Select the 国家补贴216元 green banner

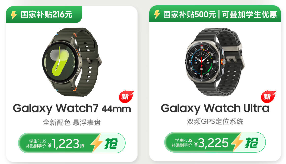coord(44,14)
